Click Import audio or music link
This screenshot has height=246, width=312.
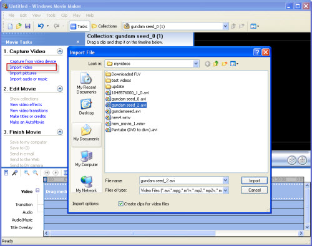(29, 79)
